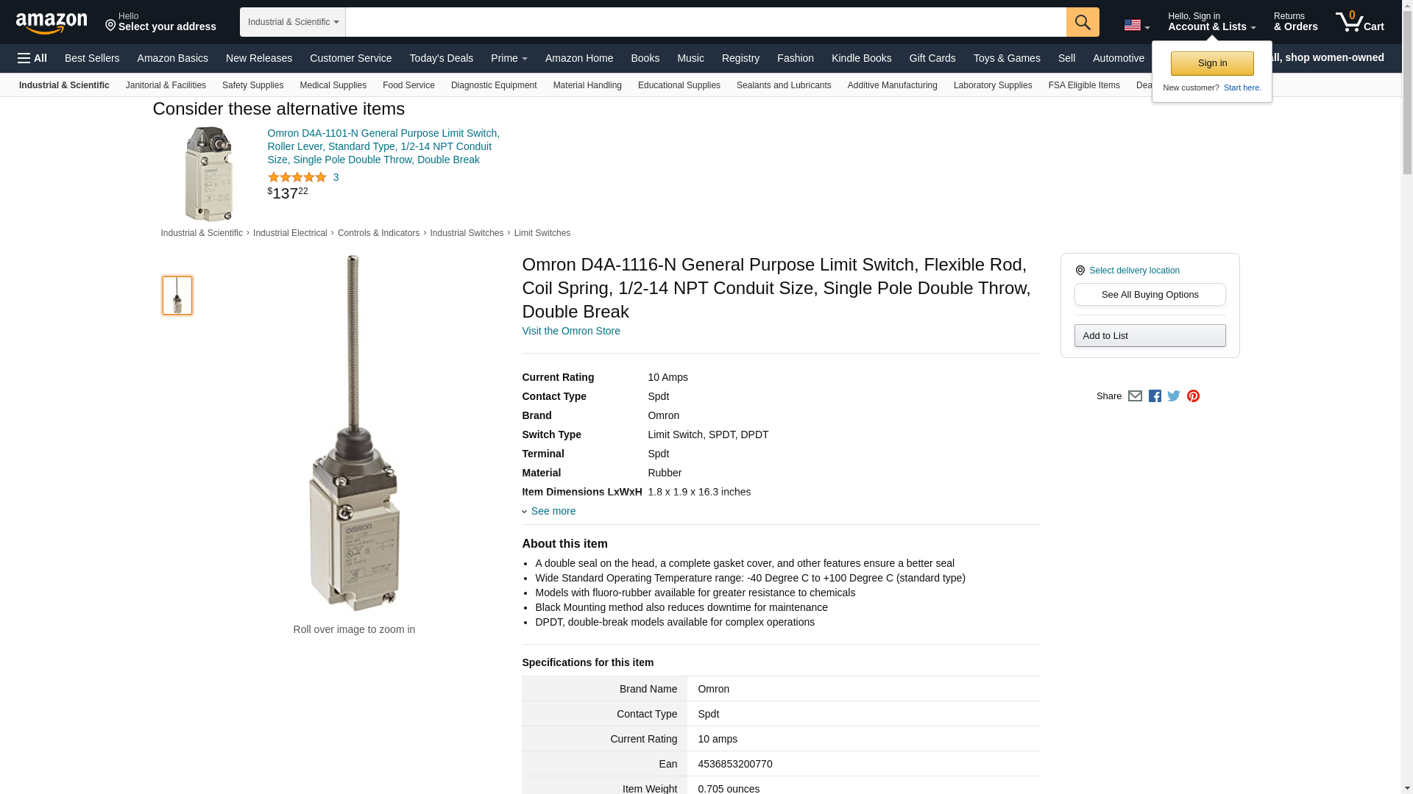Viewport: 1413px width, 794px height.
Task: Click See All Buying Options button
Action: point(1150,294)
